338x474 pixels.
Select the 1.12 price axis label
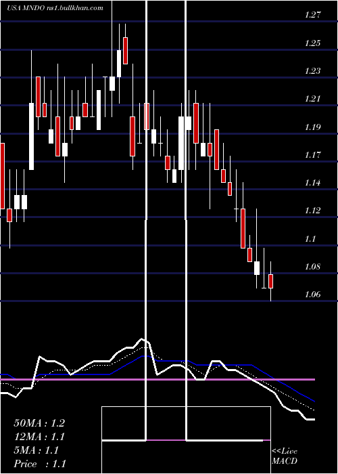(x=312, y=211)
